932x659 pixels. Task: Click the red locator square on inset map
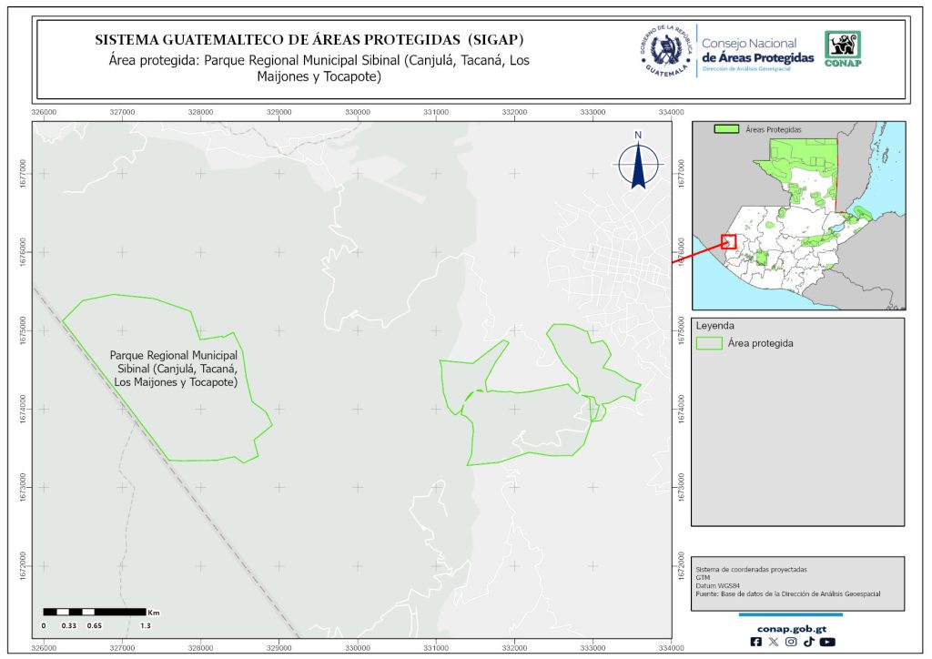click(x=728, y=241)
